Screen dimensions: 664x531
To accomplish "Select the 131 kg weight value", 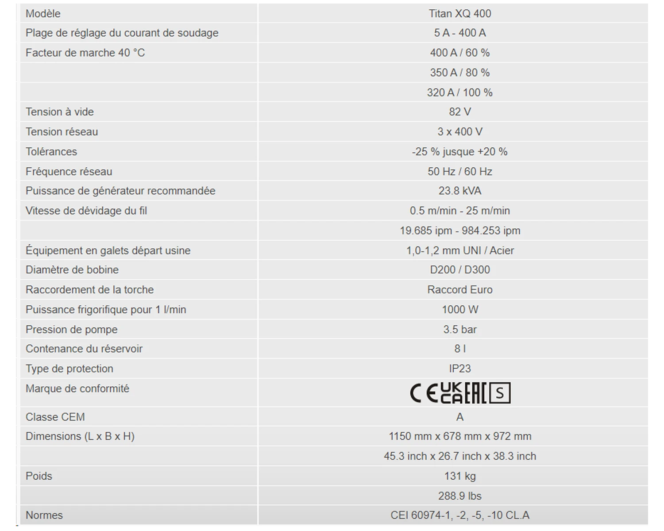I will [460, 476].
